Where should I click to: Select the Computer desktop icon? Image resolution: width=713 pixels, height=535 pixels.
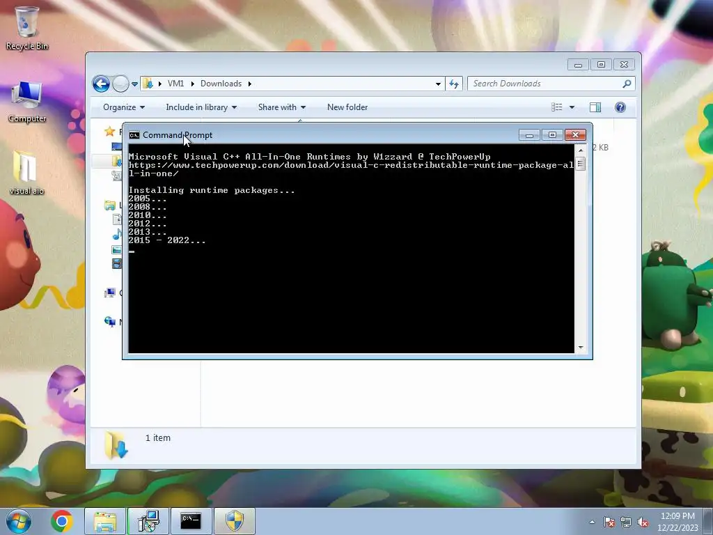[27, 101]
